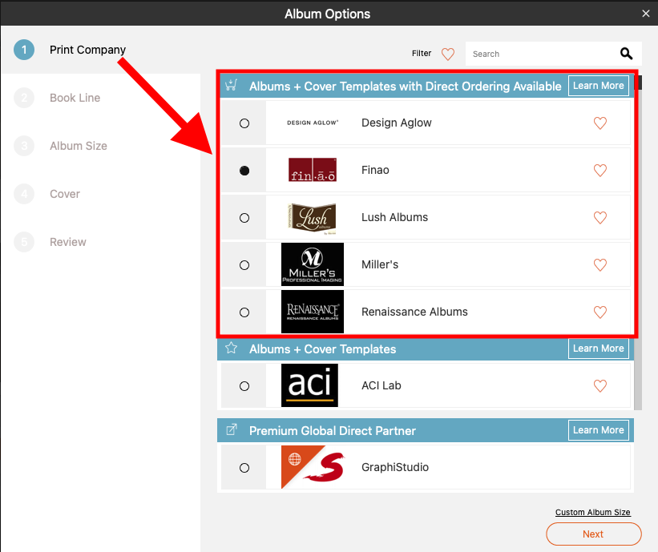The width and height of the screenshot is (658, 552).
Task: Click the vertical scrollbar of company list
Action: 638,244
